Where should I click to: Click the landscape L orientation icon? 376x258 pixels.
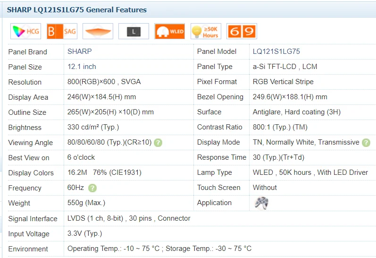click(134, 31)
